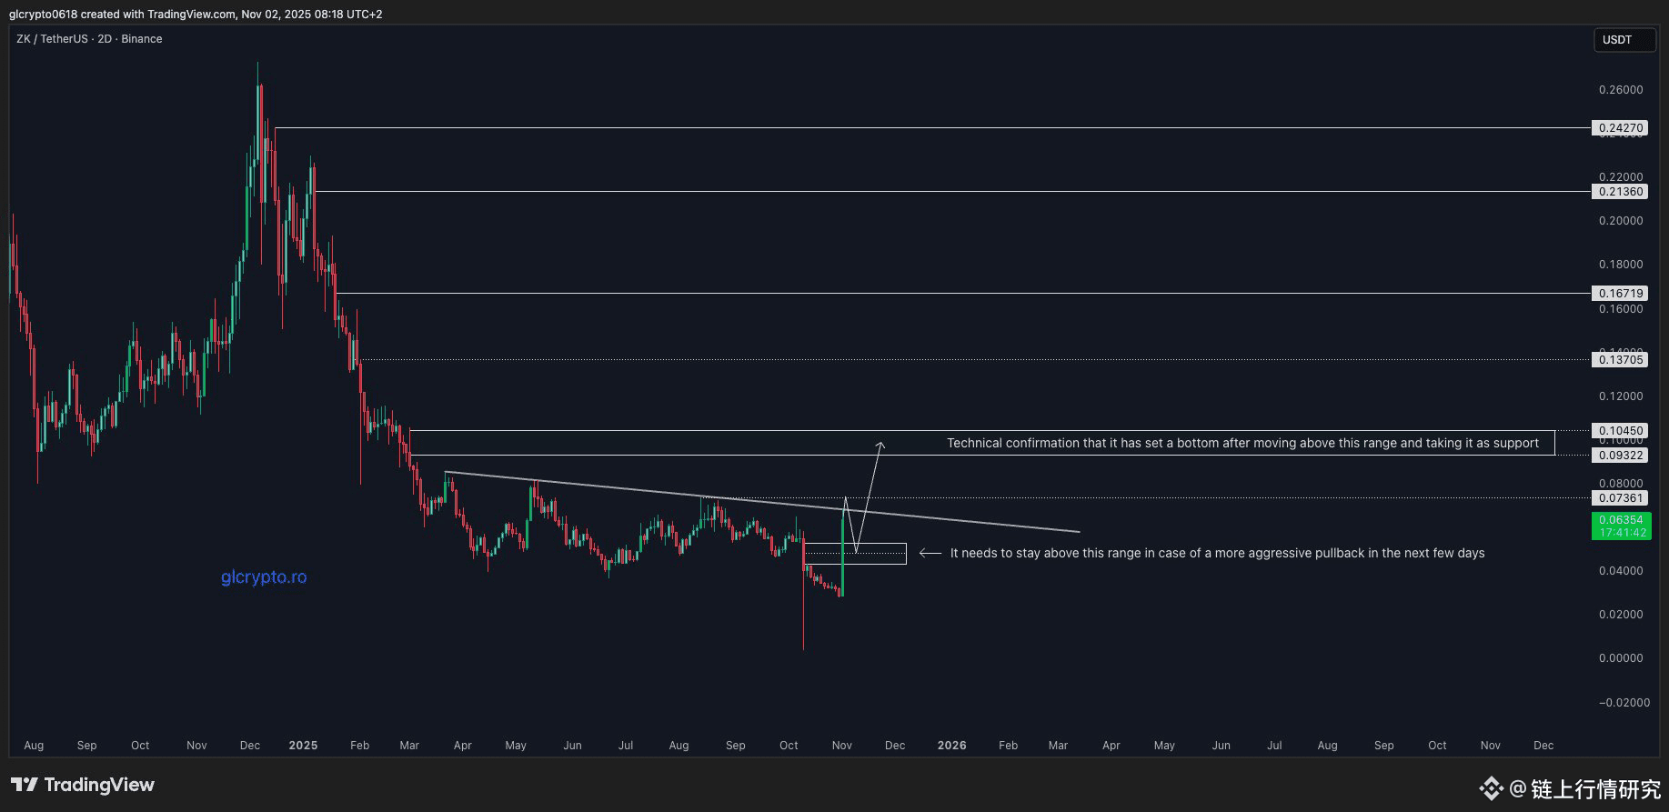The width and height of the screenshot is (1669, 812).
Task: Click the TradingView wordmark at the bottom
Action: 99,785
